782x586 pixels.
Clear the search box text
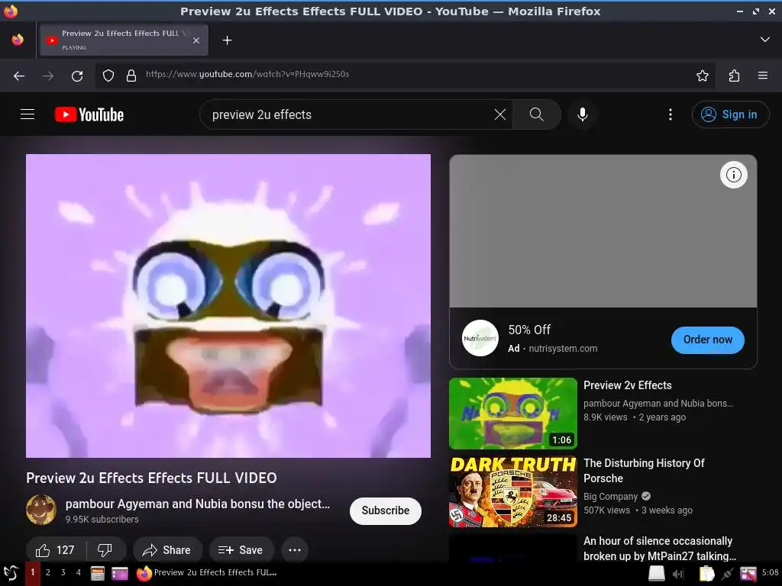499,114
